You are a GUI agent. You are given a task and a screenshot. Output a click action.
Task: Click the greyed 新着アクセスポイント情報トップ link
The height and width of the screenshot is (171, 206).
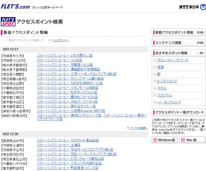(26, 40)
